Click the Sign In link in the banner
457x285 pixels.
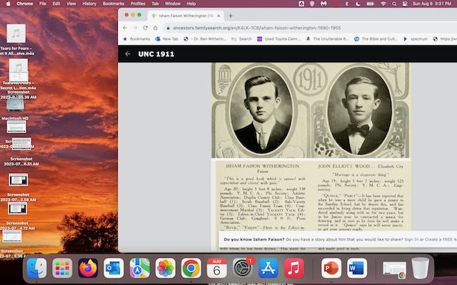coord(411,239)
